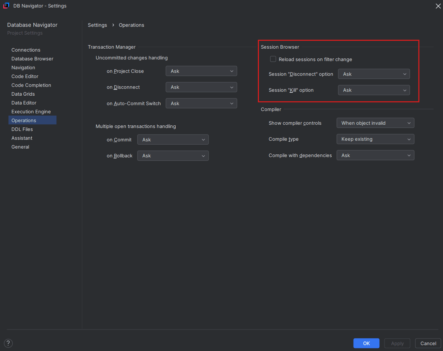Open the on Disconnect dropdown
The height and width of the screenshot is (351, 443).
pyautogui.click(x=201, y=87)
